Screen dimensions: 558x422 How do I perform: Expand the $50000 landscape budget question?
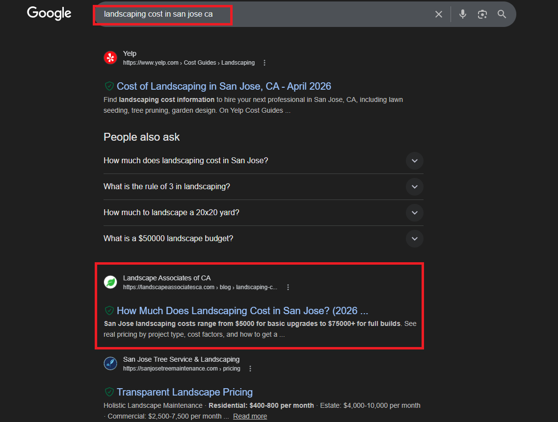pyautogui.click(x=264, y=239)
